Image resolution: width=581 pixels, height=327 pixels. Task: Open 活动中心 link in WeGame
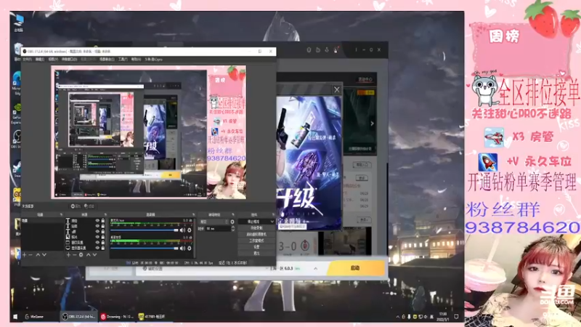(365, 79)
